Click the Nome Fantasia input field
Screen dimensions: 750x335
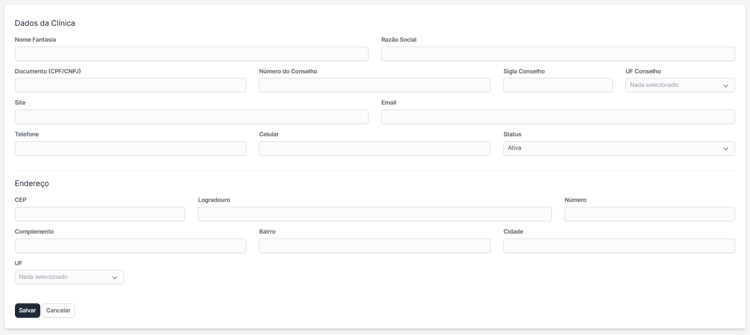tap(191, 54)
